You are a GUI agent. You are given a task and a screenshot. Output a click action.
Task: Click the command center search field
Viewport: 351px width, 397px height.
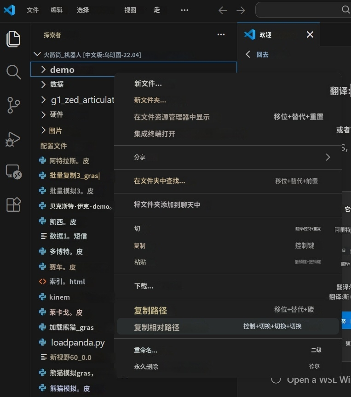303,10
